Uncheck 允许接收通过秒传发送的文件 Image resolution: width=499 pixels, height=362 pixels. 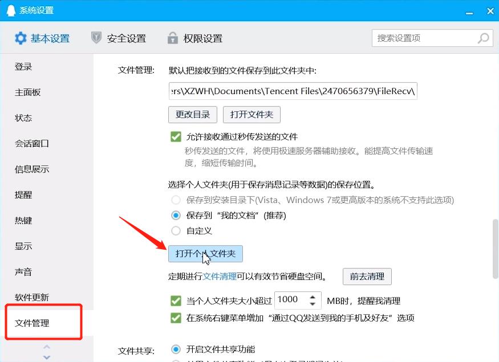176,137
